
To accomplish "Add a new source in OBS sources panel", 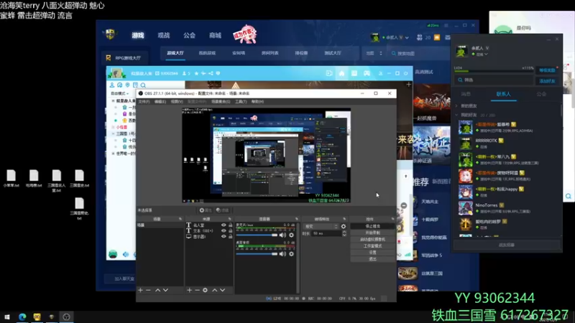I will click(189, 290).
